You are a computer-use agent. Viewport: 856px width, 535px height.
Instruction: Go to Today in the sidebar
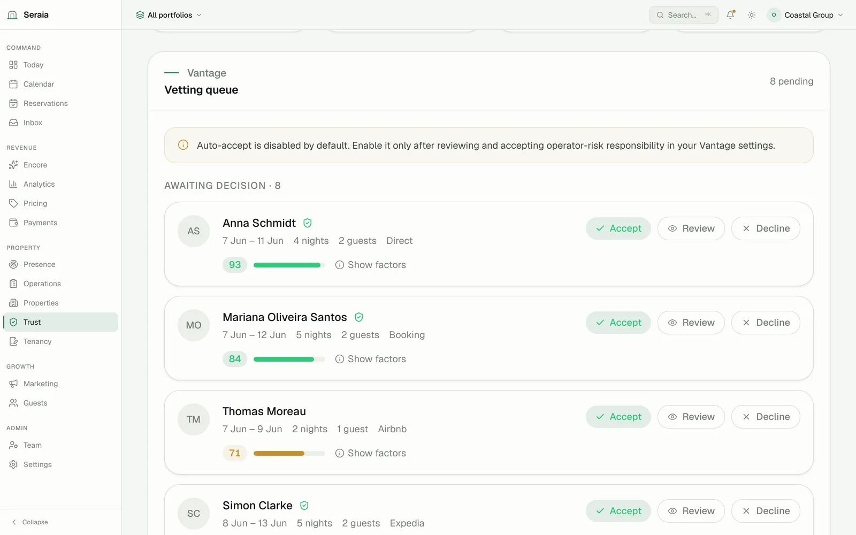60,65
